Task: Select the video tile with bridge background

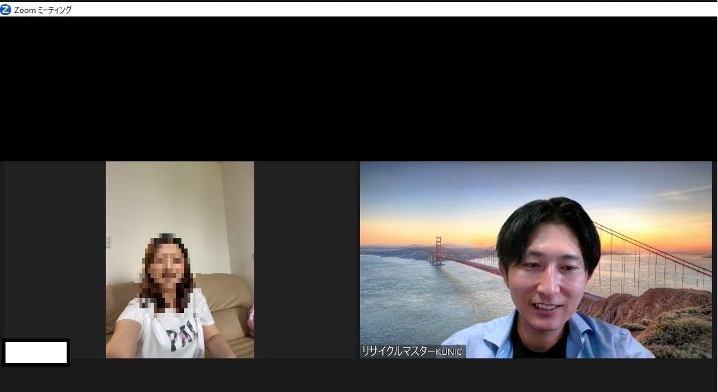Action: [x=535, y=260]
